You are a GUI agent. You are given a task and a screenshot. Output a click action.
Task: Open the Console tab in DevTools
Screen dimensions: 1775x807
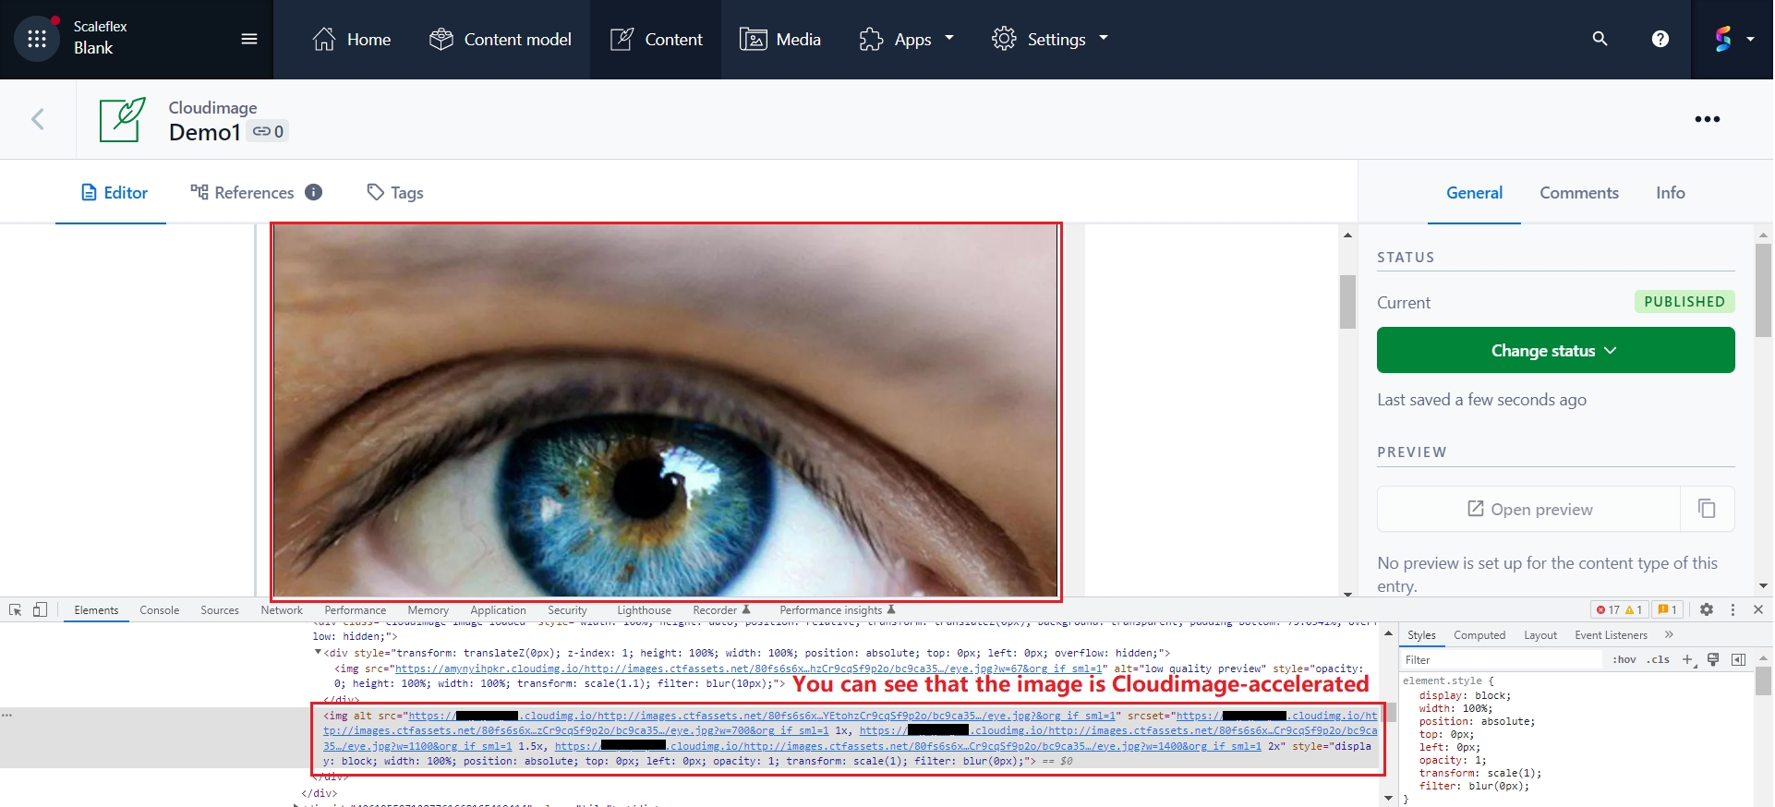[x=159, y=610]
